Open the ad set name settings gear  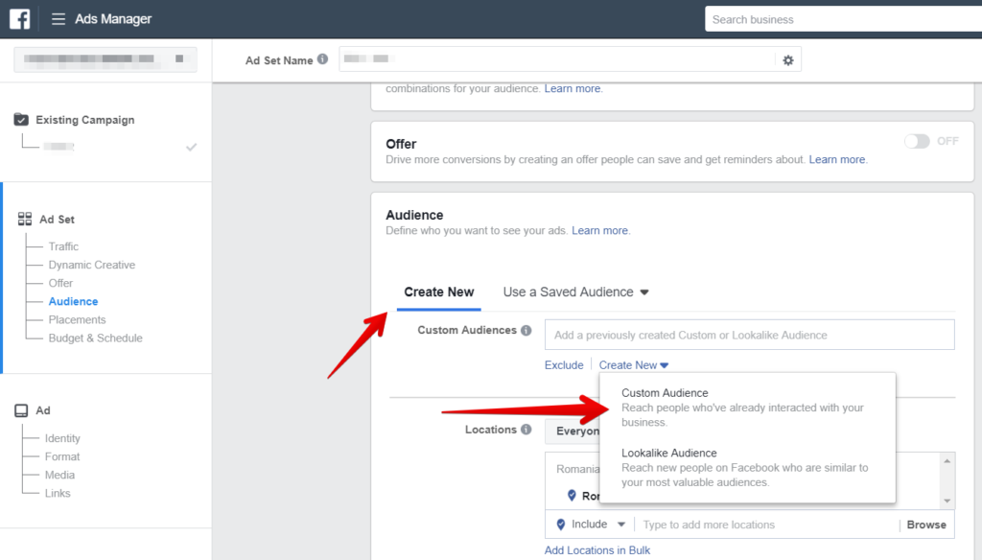(x=788, y=60)
